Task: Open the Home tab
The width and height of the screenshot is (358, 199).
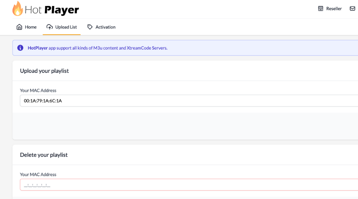Action: pyautogui.click(x=27, y=27)
